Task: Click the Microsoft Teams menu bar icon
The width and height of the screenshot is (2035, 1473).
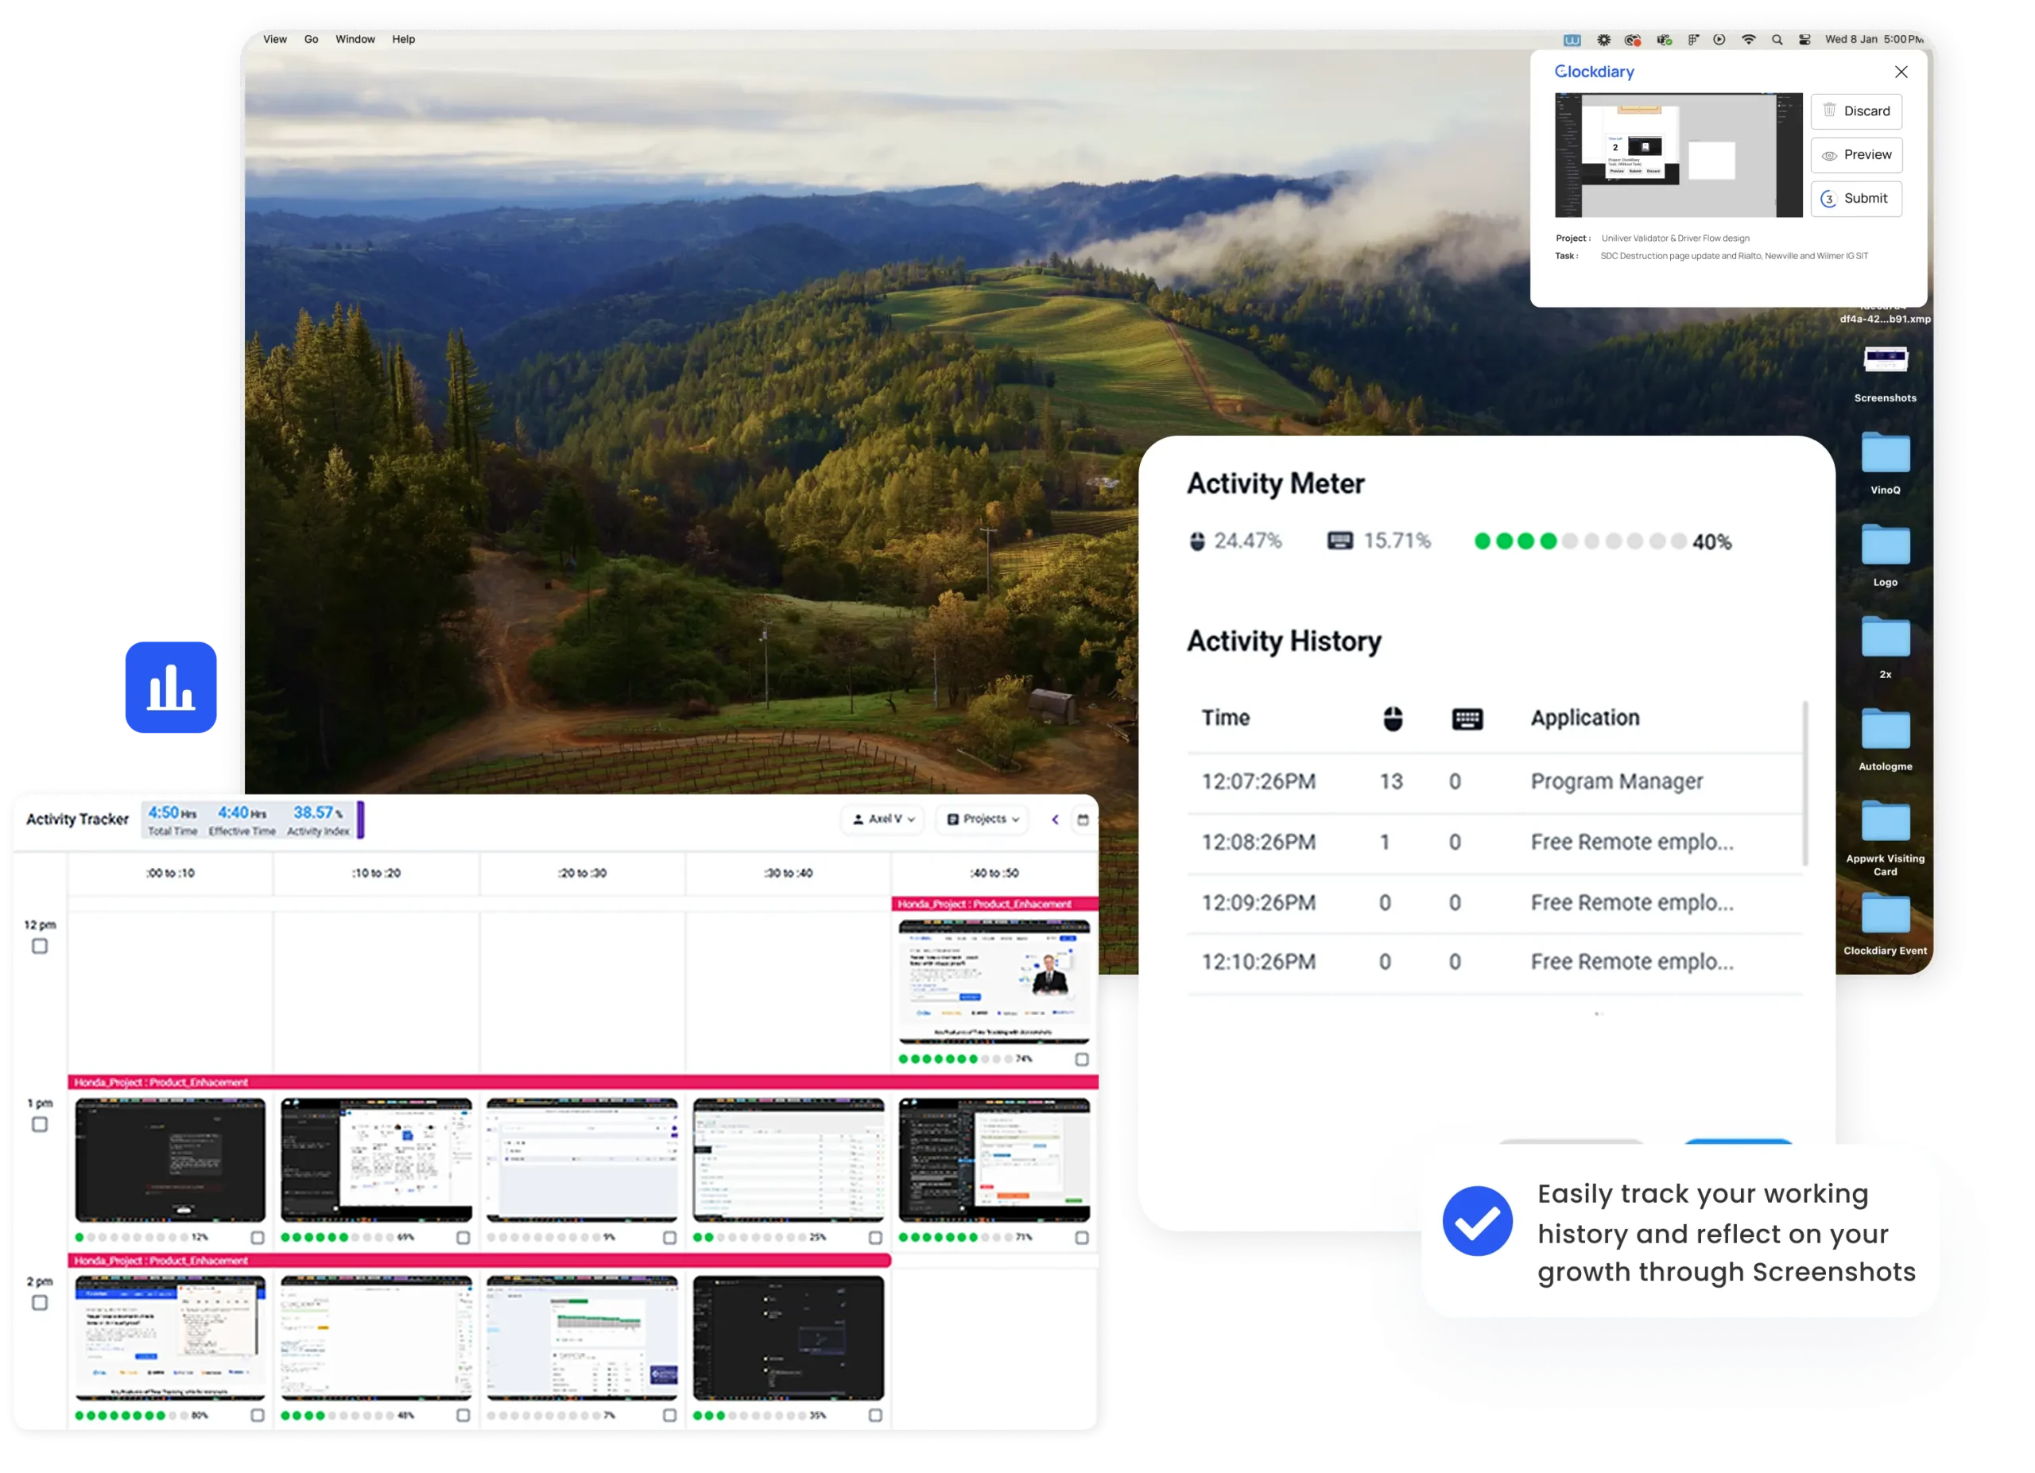Action: (1664, 40)
